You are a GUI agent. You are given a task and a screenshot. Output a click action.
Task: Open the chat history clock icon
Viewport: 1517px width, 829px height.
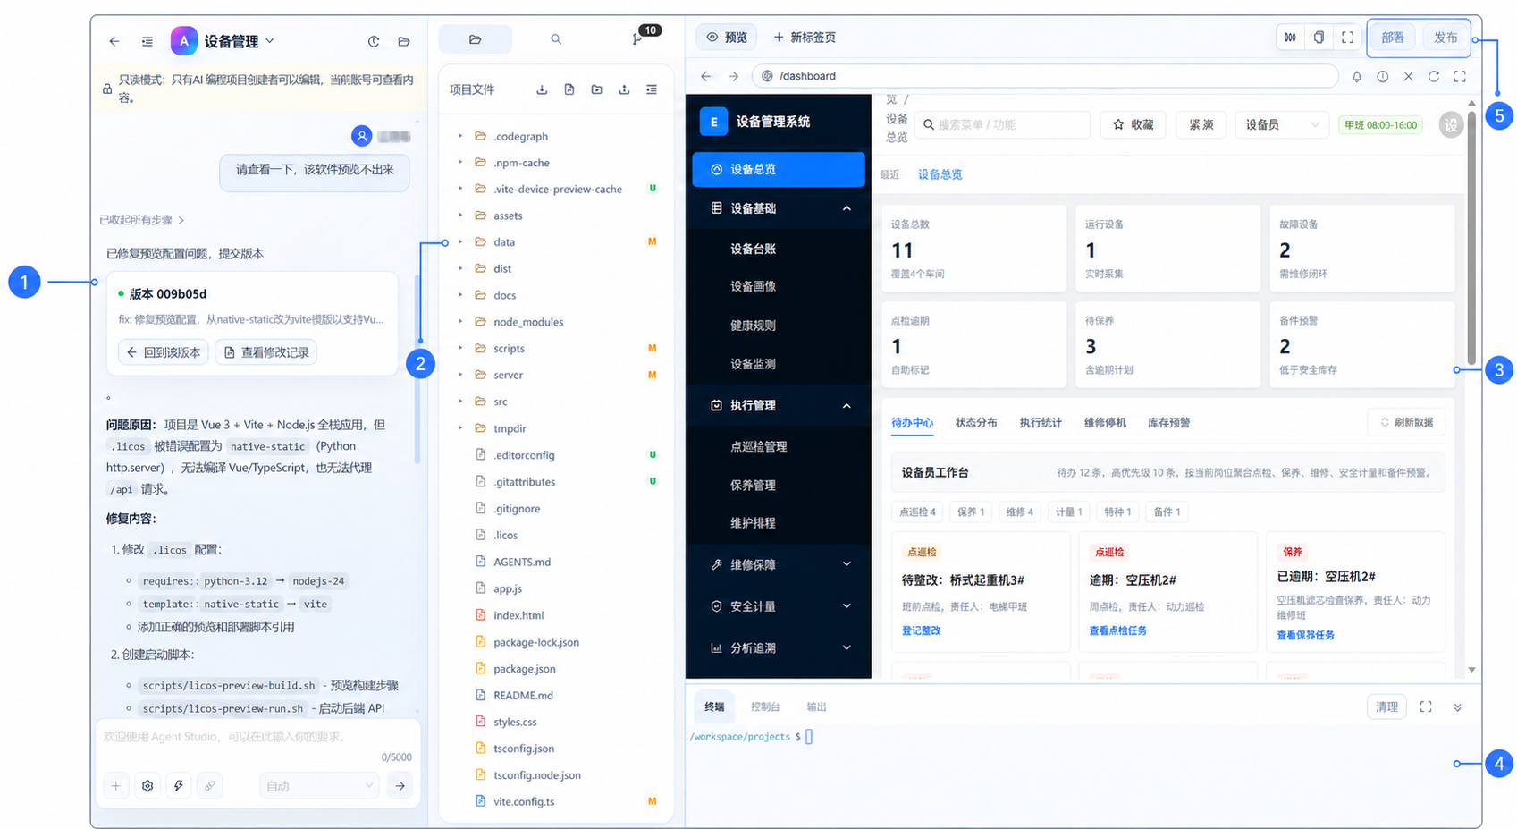click(x=374, y=41)
